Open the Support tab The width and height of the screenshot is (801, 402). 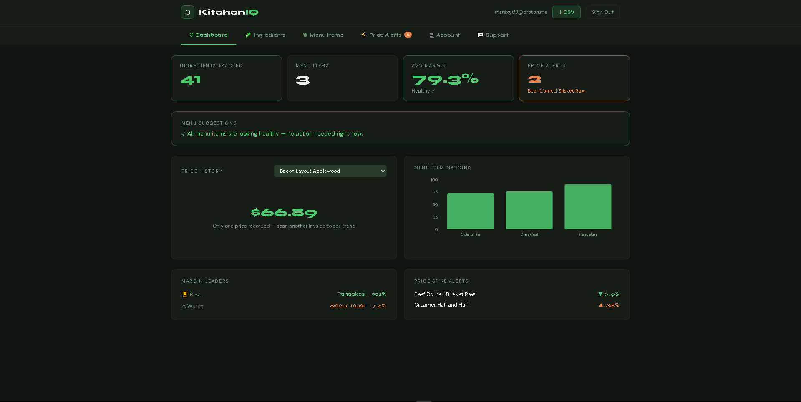(493, 35)
